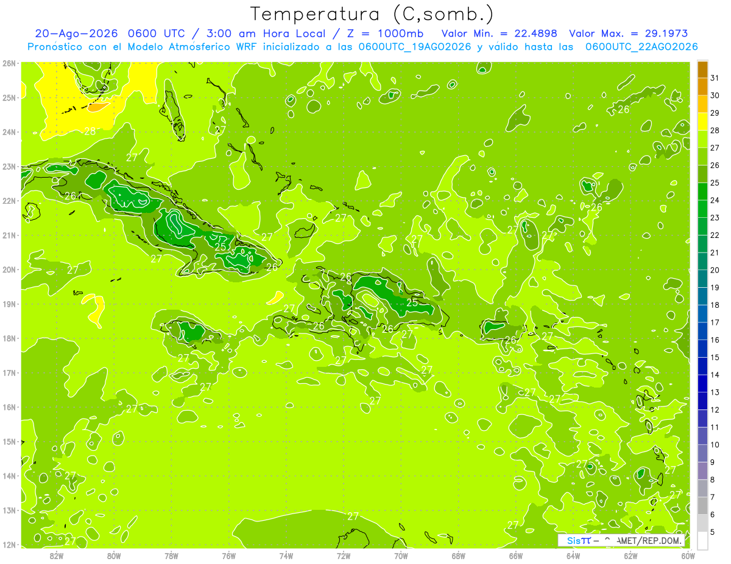Click the 20N latitude label
This screenshot has height=564, width=731.
pyautogui.click(x=9, y=269)
